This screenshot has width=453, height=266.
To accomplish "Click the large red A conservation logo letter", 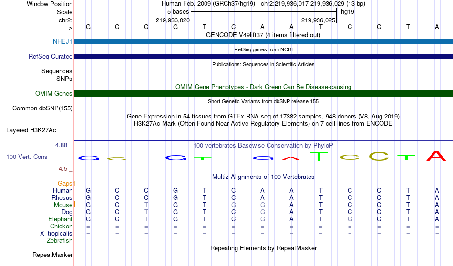I will coord(436,156).
